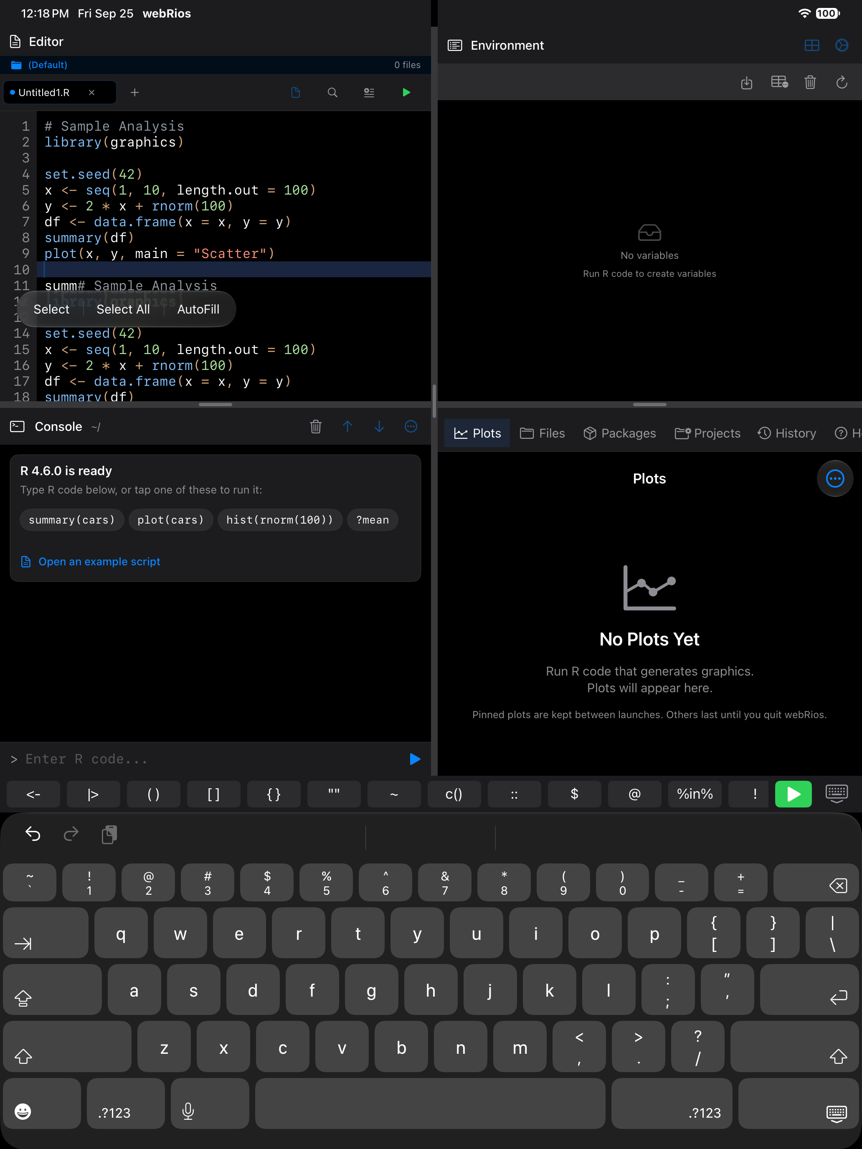Switch to the History tab

tap(787, 433)
